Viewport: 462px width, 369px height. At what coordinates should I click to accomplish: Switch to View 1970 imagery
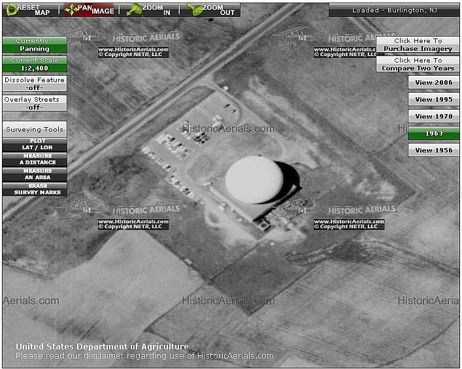[x=434, y=117]
